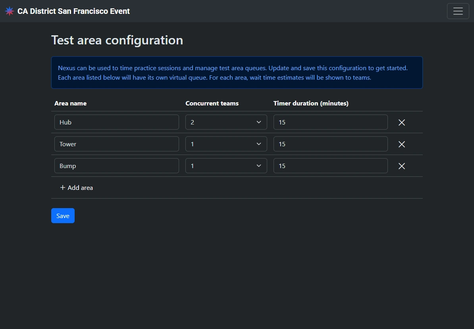Viewport: 474px width, 329px height.
Task: Remove the Bump area with X icon
Action: pos(401,166)
